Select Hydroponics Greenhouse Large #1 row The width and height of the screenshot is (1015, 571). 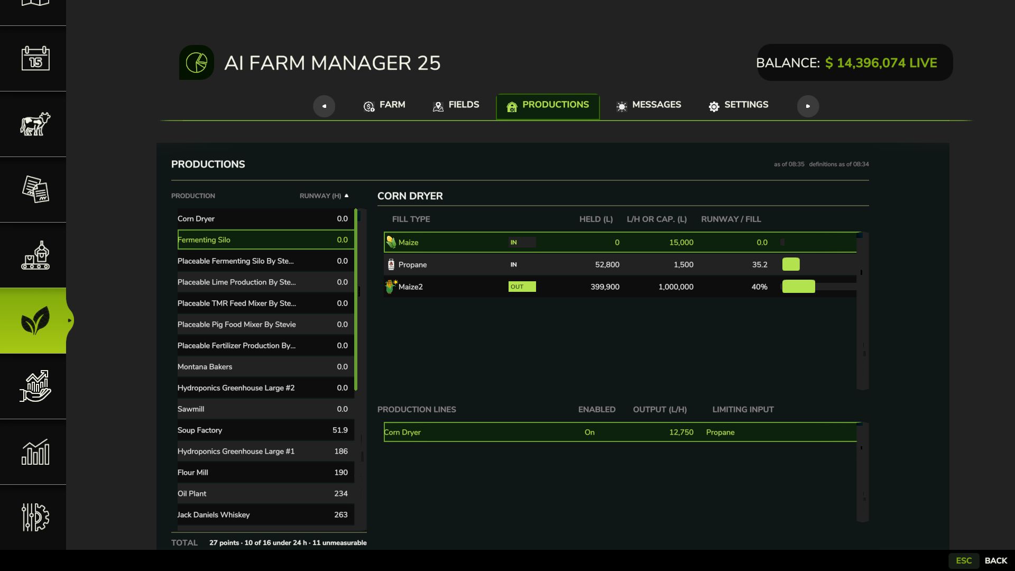point(266,452)
